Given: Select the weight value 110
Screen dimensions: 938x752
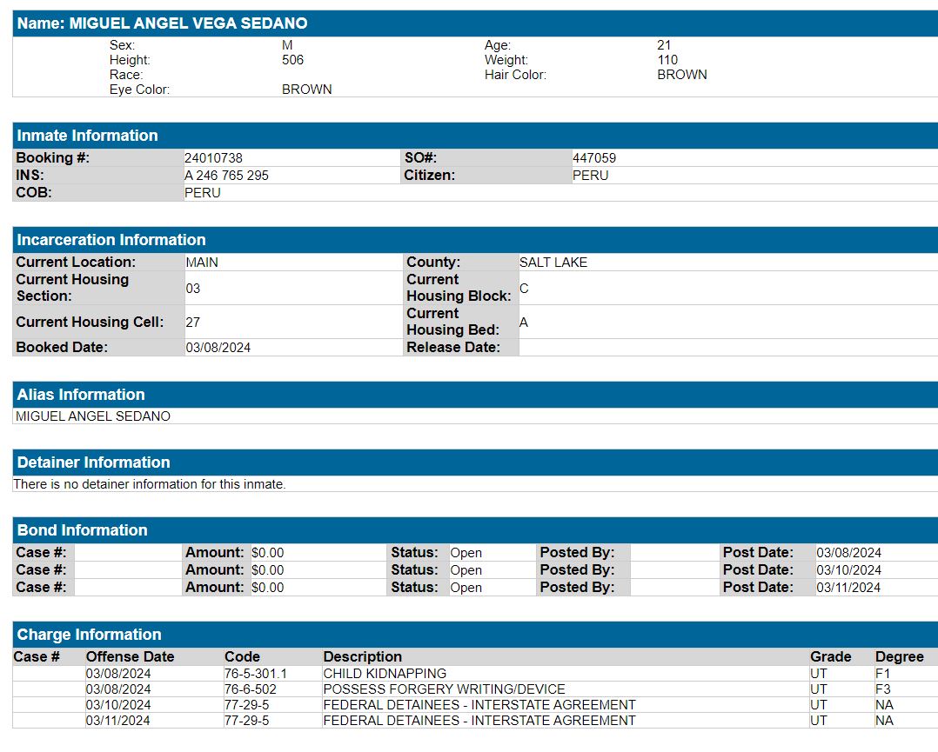Looking at the screenshot, I should coord(667,60).
